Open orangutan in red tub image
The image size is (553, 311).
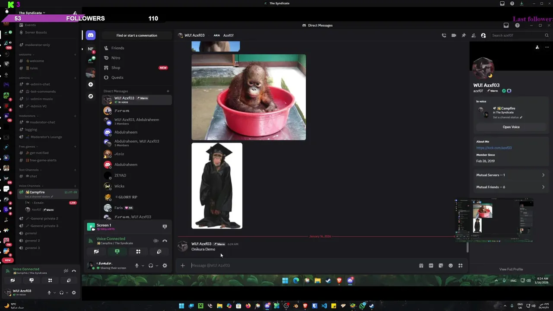point(248,97)
